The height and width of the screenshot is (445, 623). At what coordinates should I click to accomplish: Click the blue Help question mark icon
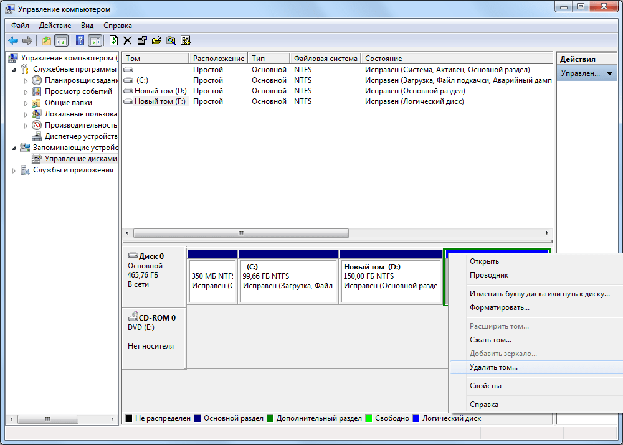coord(80,40)
